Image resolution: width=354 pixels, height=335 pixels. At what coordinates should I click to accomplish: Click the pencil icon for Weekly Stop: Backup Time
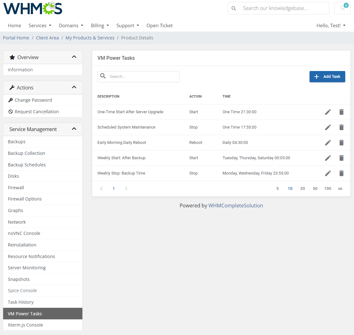[328, 173]
